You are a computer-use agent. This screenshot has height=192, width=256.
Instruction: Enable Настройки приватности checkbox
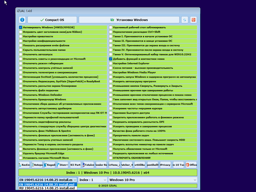[20, 36]
